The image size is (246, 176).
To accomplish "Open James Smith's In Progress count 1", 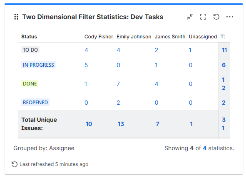I will (x=156, y=65).
